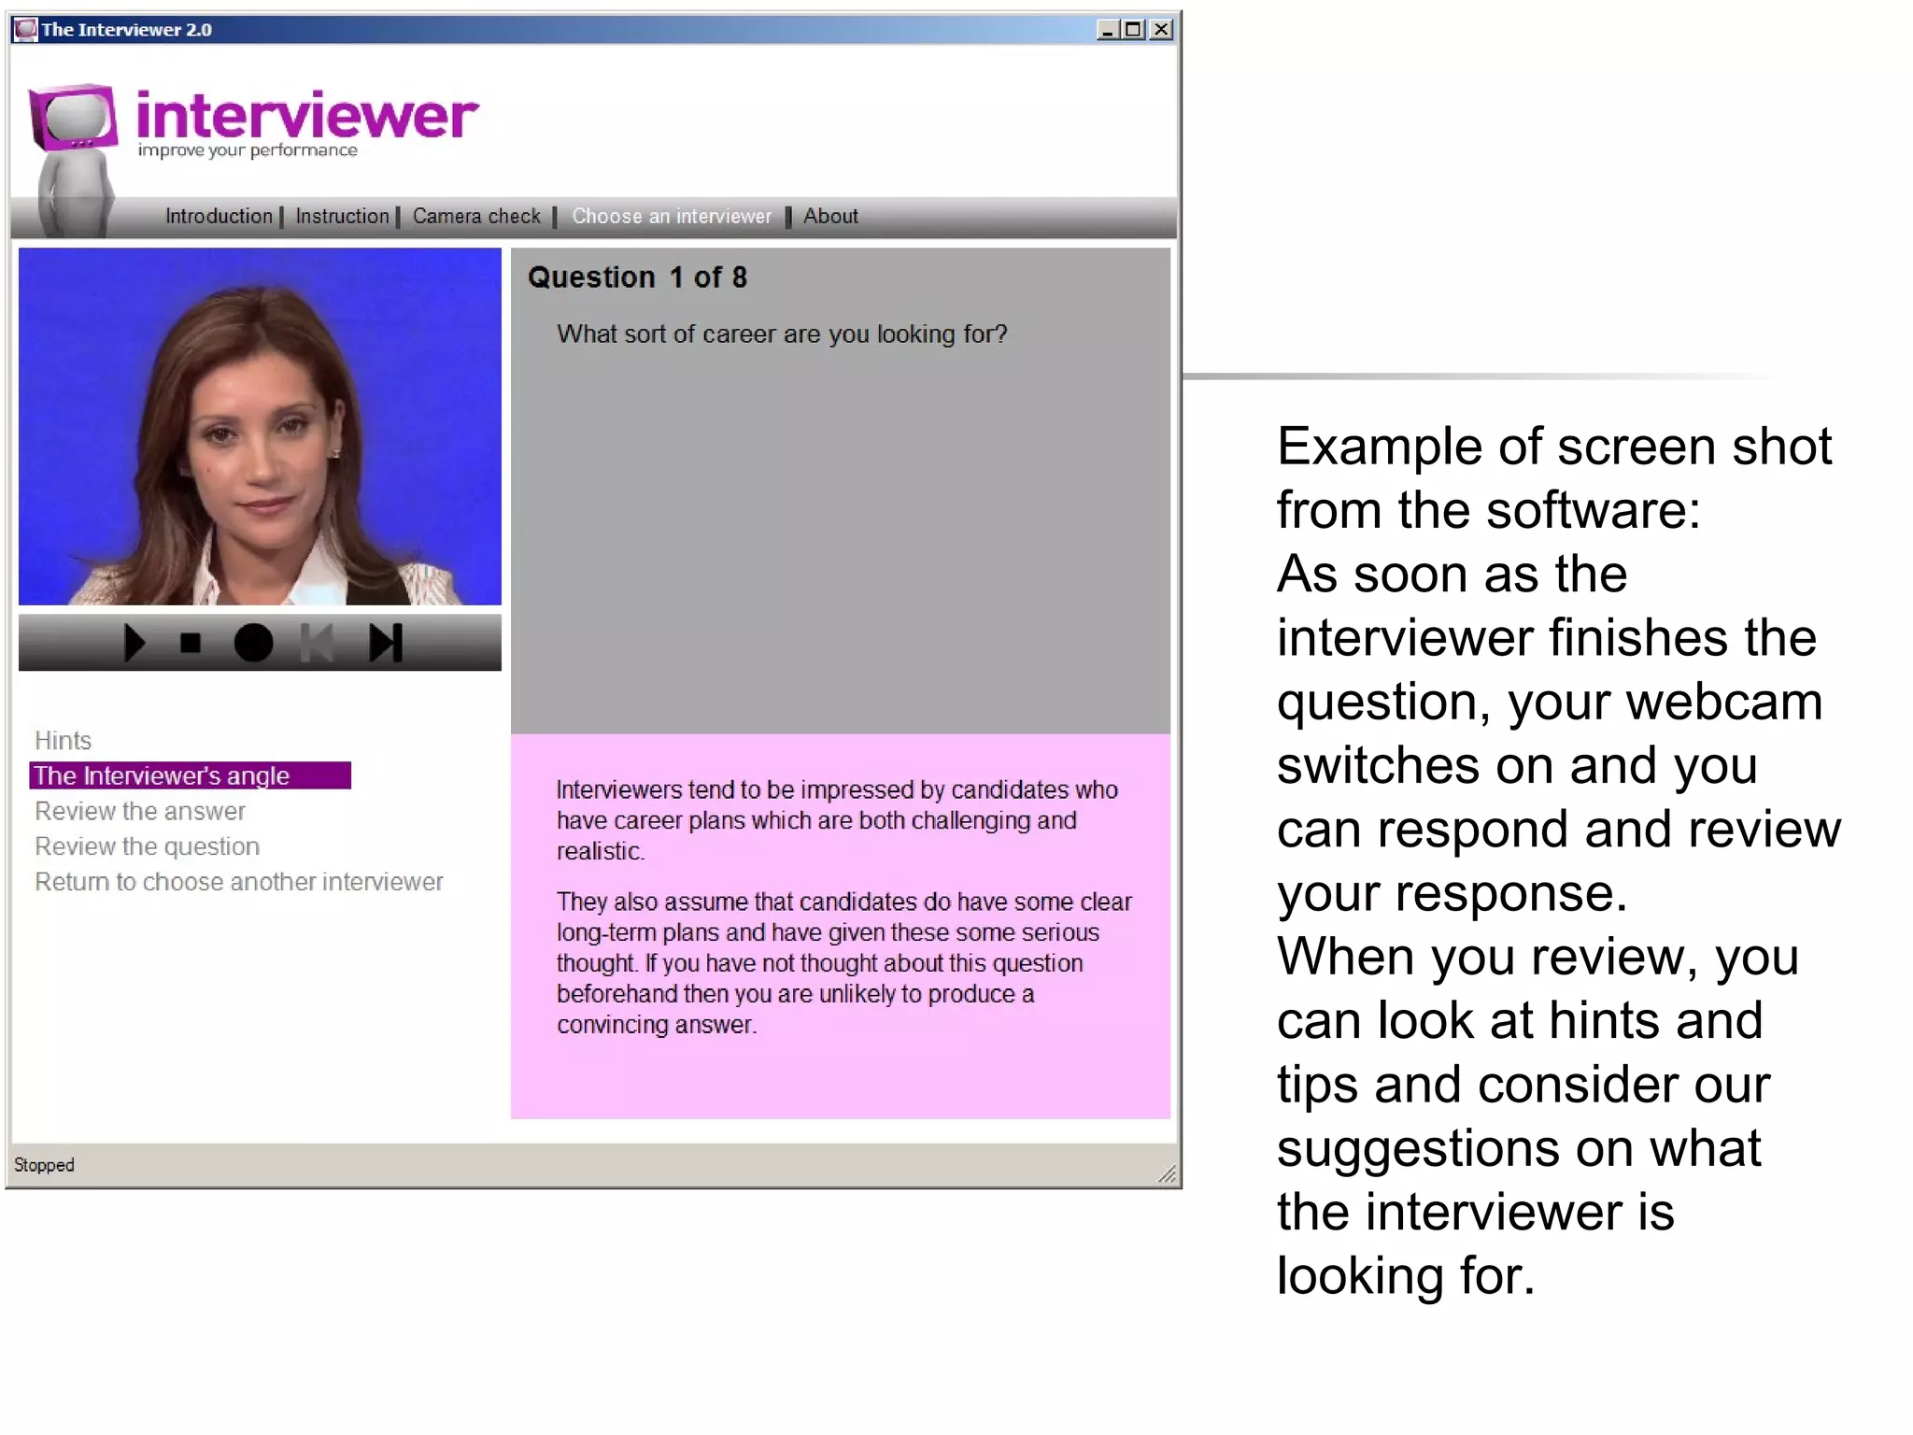Viewport: 1913px width, 1435px height.
Task: Play the interviewer video
Action: pos(135,643)
